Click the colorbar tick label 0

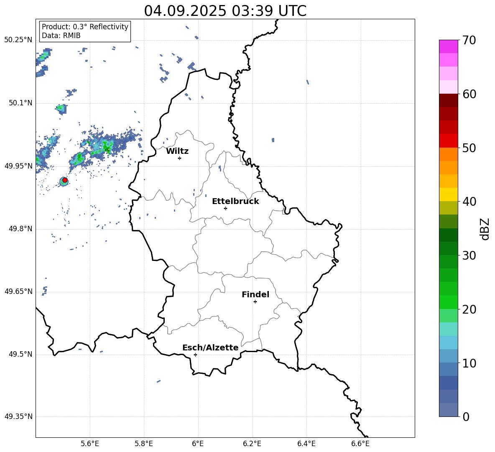pos(466,416)
